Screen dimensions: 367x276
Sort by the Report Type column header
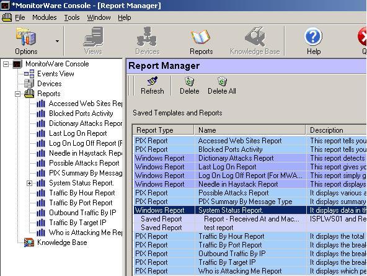164,130
